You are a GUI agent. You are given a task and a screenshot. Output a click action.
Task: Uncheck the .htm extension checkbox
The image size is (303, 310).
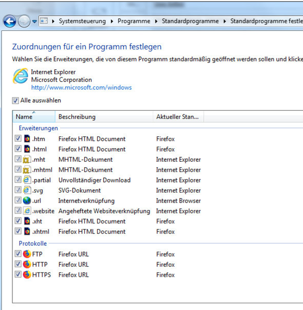pos(18,138)
